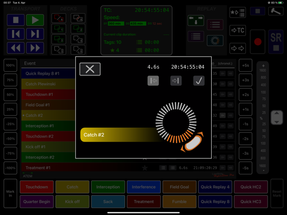
Task: Select event Treatment #1
Action: [x=128, y=168]
